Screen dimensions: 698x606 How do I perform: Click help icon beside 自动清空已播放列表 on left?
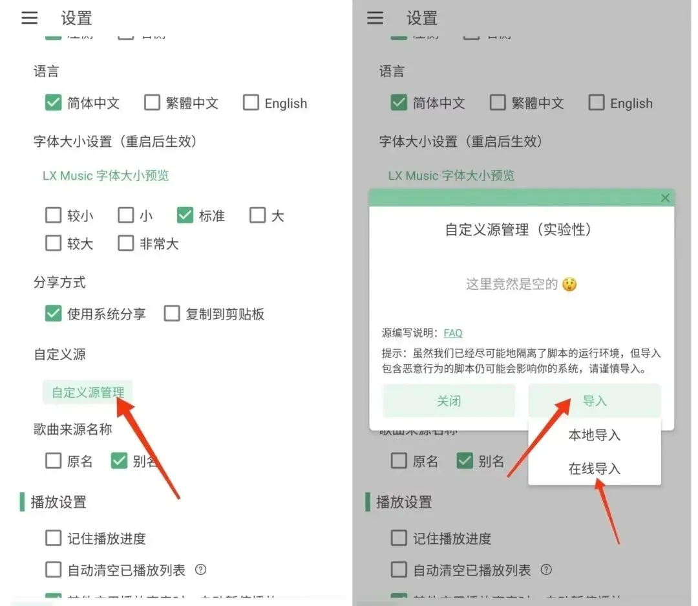point(201,570)
